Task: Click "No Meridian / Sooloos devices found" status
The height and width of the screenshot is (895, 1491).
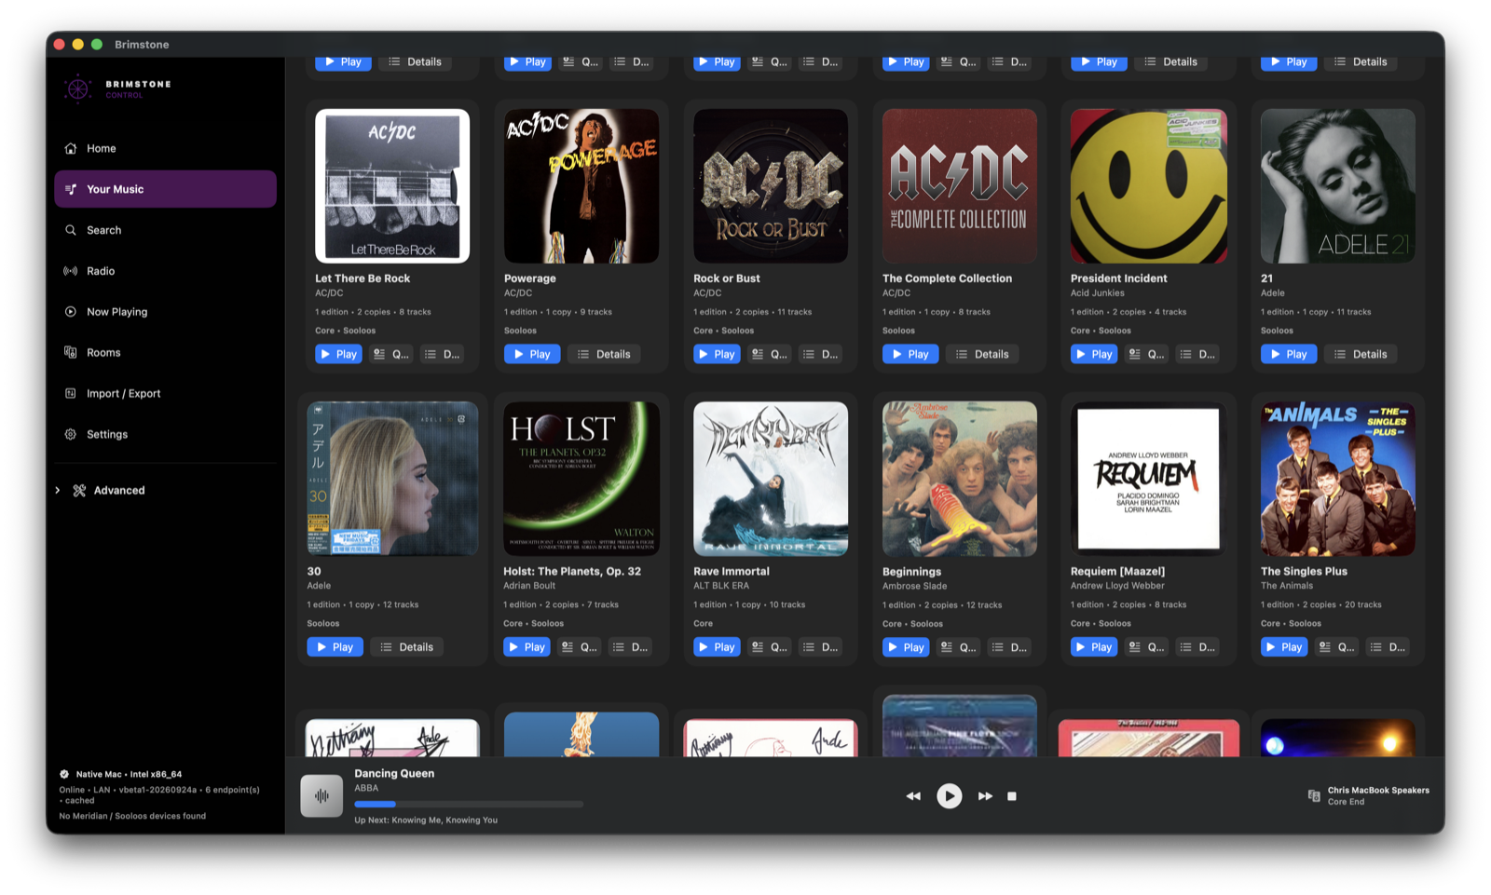Action: point(132,816)
